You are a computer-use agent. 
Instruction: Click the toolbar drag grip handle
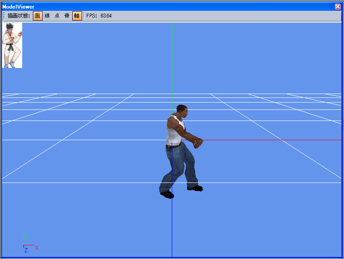click(4, 16)
